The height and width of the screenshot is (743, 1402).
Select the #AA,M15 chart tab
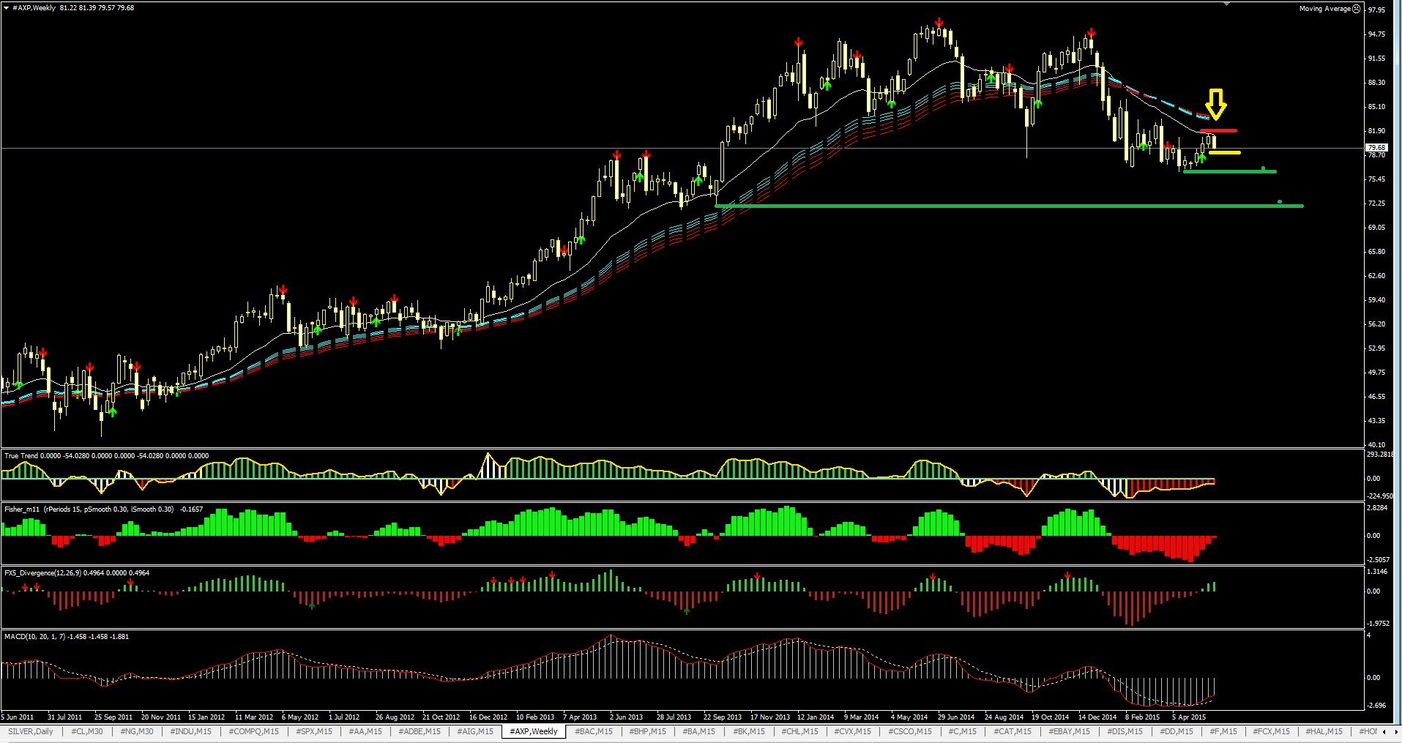point(365,731)
